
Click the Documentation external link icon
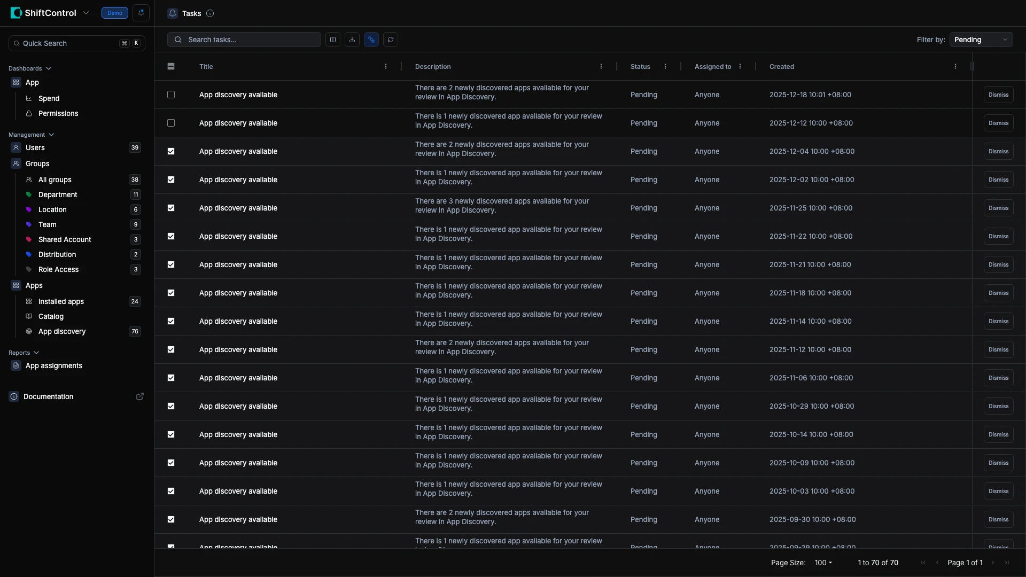point(140,396)
